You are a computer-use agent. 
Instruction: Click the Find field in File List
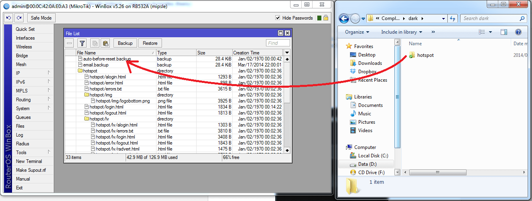[278, 43]
